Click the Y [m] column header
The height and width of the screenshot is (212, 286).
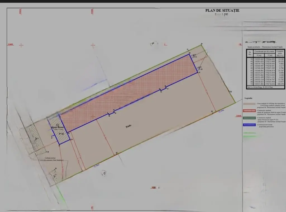pyautogui.click(x=270, y=55)
